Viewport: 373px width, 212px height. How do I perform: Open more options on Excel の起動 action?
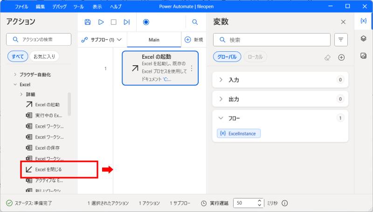192,68
